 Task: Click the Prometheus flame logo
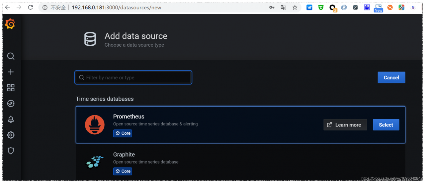tap(95, 125)
